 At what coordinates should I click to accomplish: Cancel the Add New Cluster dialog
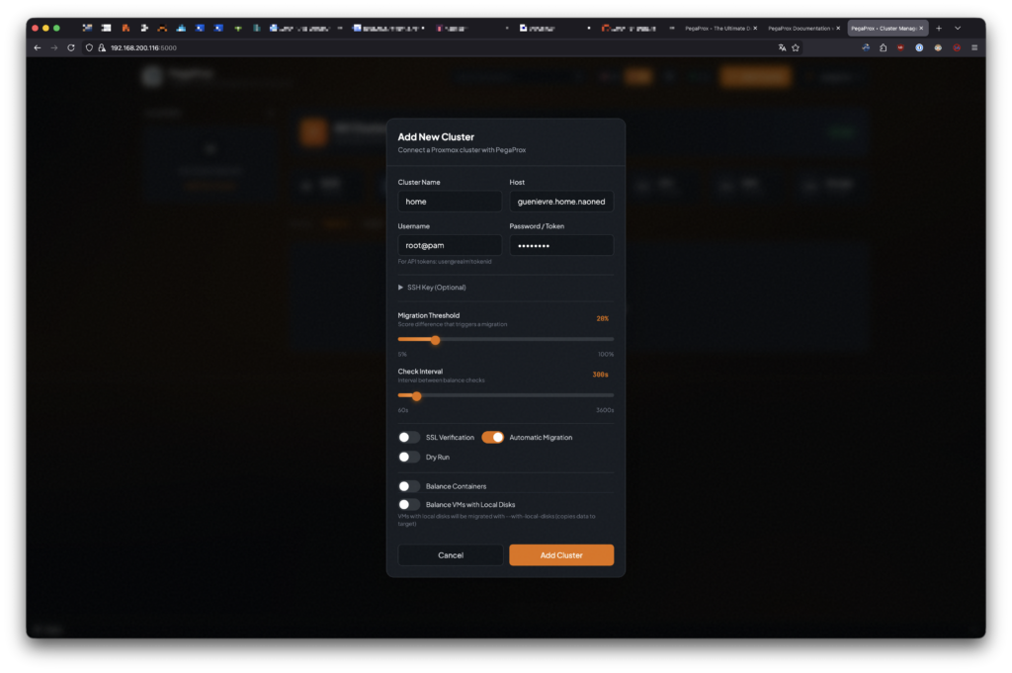pyautogui.click(x=450, y=555)
